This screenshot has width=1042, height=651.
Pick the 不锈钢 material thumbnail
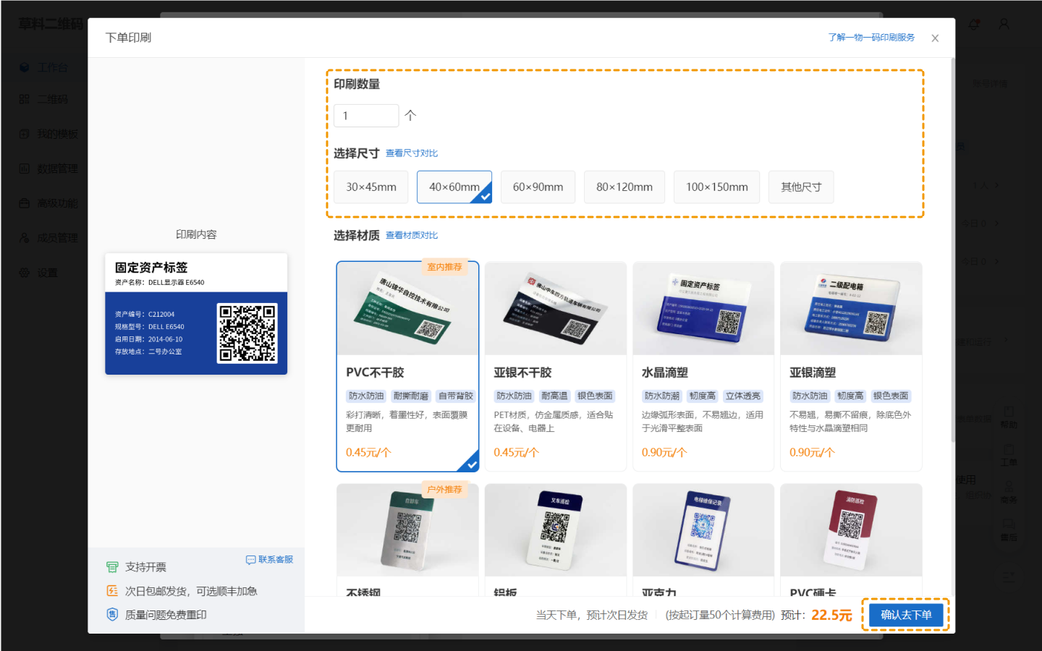point(407,530)
